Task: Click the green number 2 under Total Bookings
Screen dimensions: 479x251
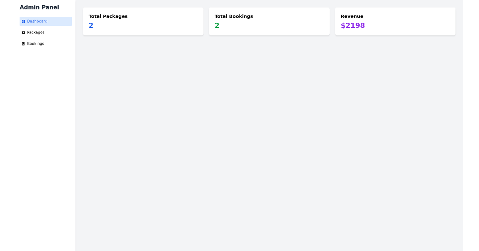Action: [x=217, y=25]
